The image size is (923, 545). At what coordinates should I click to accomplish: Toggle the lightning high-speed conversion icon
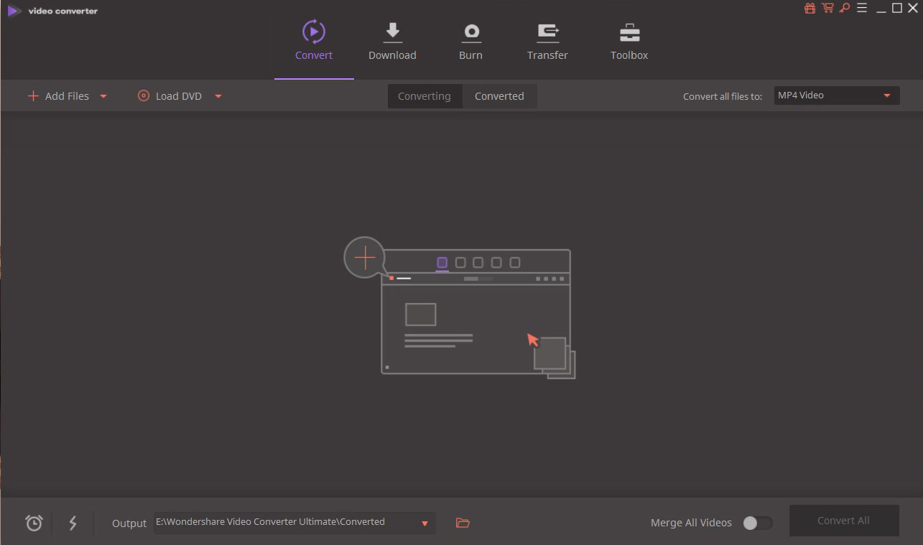[x=73, y=523]
